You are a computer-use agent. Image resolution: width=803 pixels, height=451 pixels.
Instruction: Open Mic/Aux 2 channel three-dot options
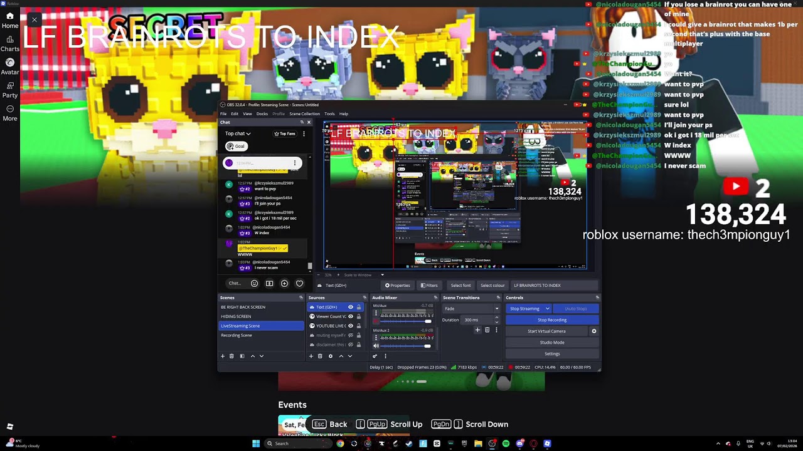376,337
